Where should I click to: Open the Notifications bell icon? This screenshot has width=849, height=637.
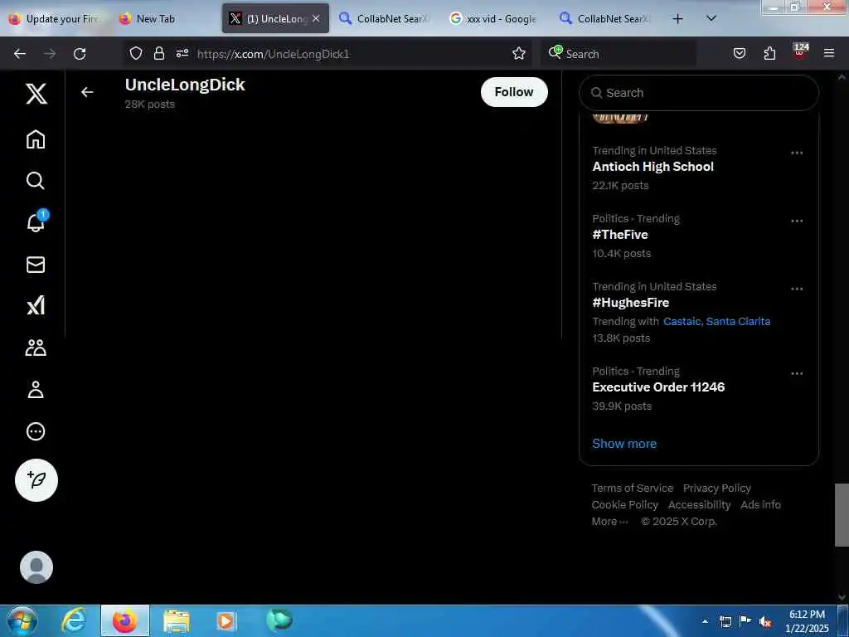coord(36,222)
